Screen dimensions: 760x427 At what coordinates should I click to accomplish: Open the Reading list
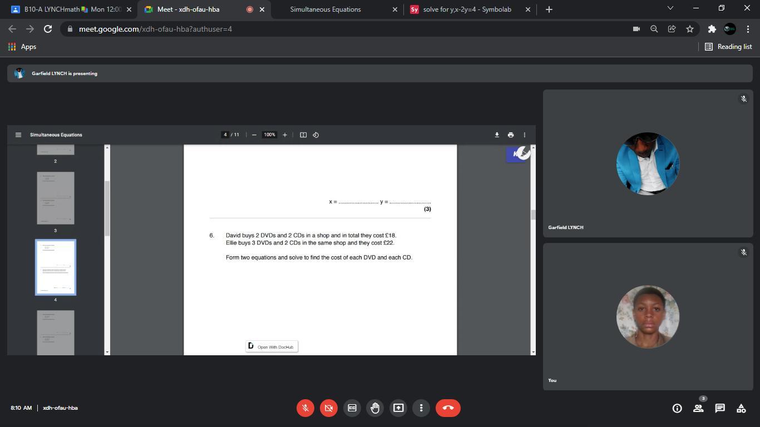pos(728,47)
